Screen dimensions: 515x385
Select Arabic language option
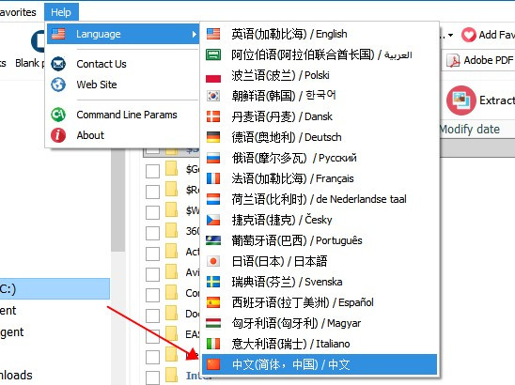click(x=320, y=54)
